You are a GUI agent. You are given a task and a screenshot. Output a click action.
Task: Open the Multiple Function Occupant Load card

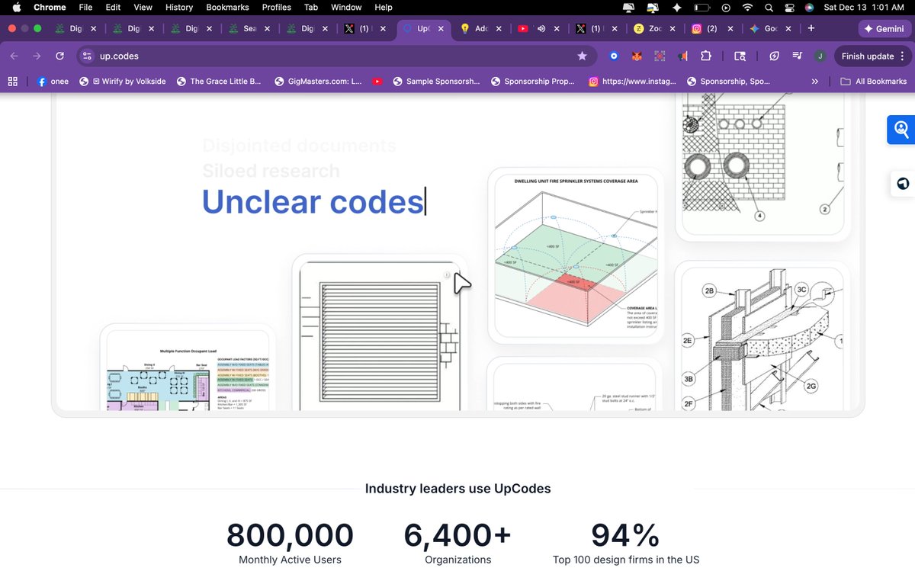pyautogui.click(x=188, y=367)
